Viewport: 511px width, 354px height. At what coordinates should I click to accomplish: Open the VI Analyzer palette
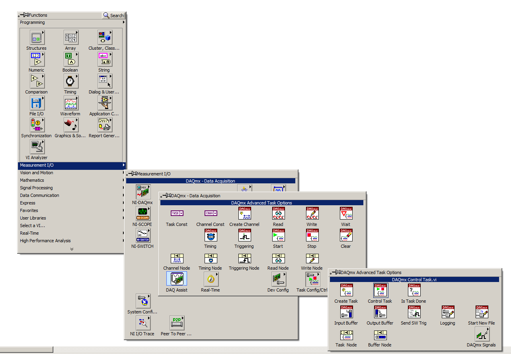(x=37, y=147)
